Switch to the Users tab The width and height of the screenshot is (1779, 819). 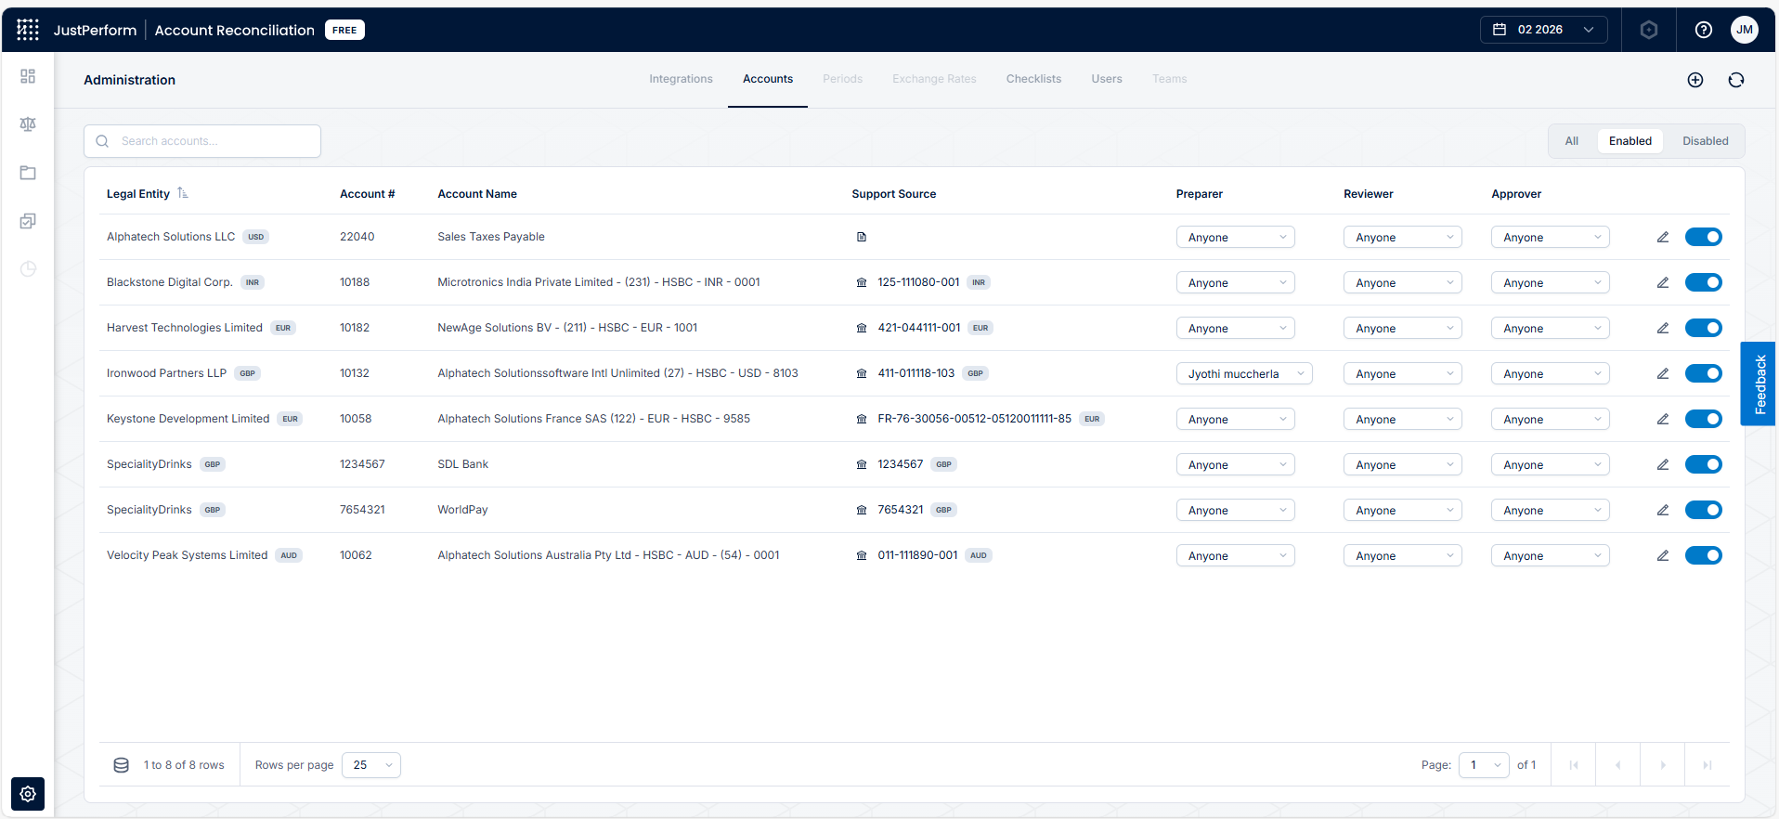coord(1107,79)
